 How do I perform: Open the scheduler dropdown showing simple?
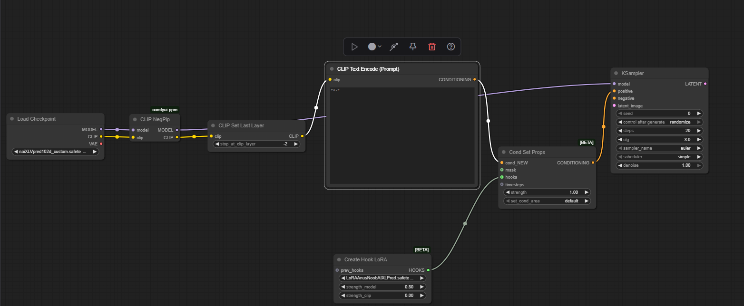tap(659, 157)
